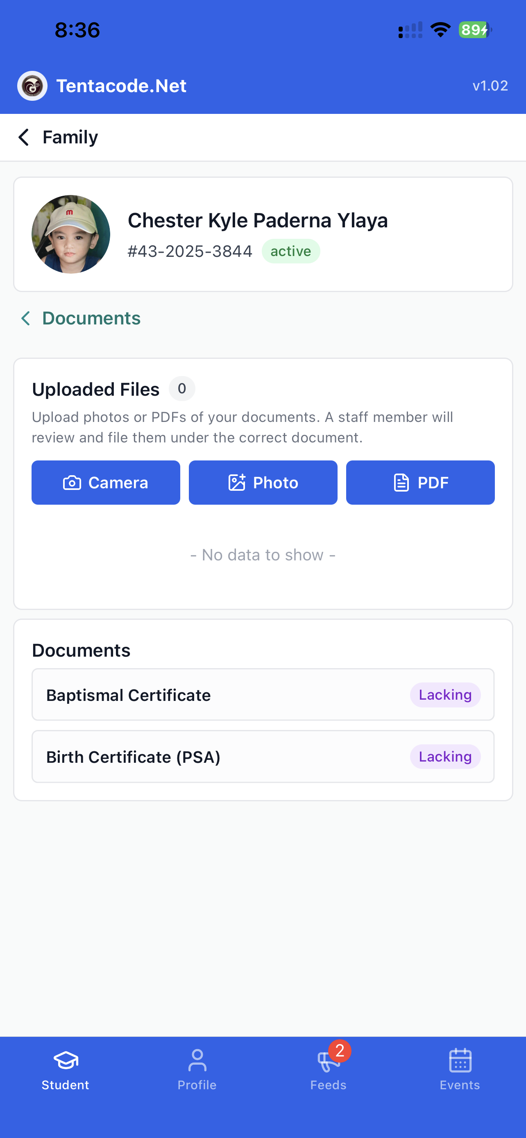Tap the Tentacode.Net logo icon
Viewport: 526px width, 1138px height.
pos(32,86)
